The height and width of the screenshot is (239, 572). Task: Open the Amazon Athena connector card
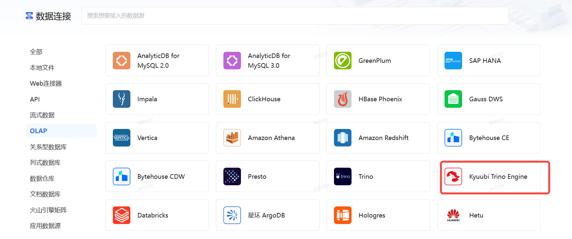click(267, 138)
